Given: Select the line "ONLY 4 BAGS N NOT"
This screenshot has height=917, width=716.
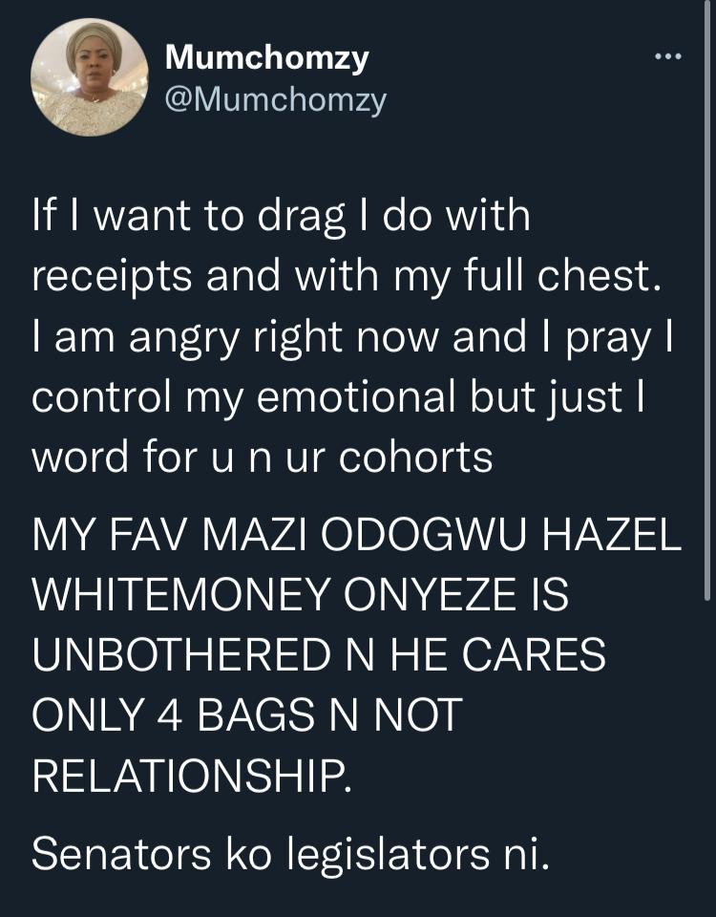Looking at the screenshot, I should (247, 714).
